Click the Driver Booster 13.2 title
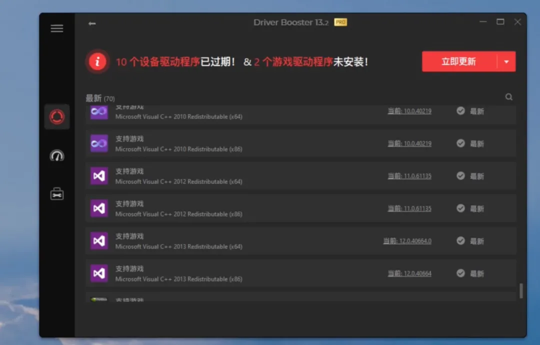 [291, 22]
